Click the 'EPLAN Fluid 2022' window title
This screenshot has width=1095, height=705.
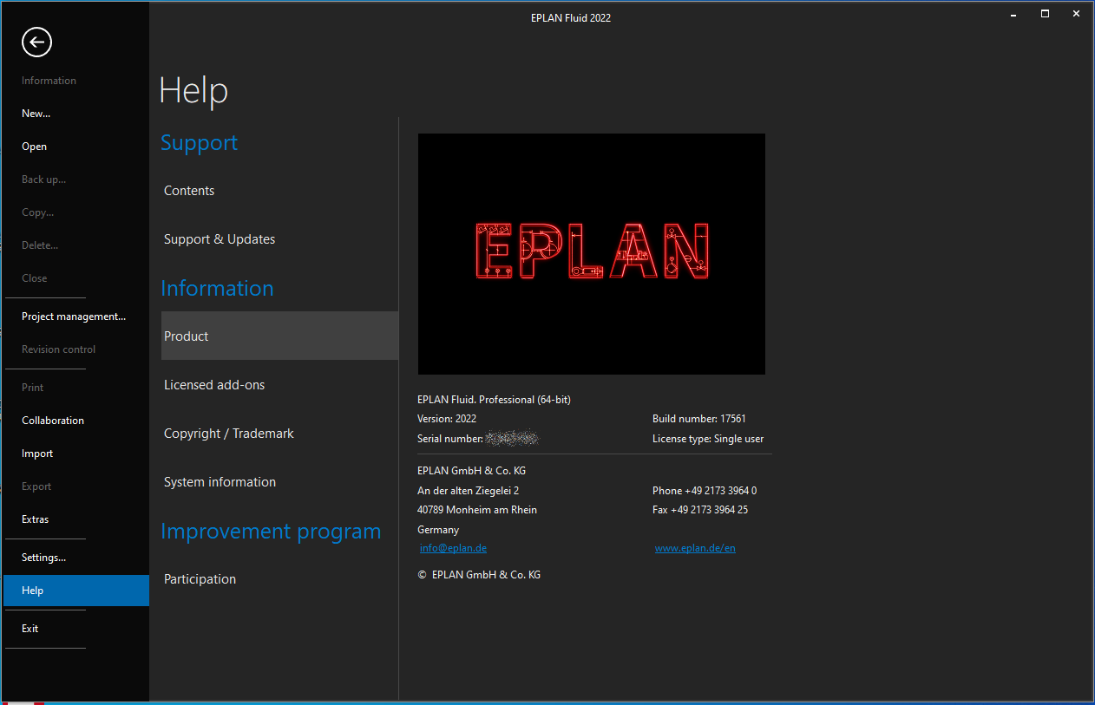[x=571, y=18]
